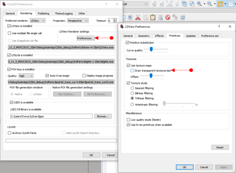Open the Publishing tab

(44, 14)
